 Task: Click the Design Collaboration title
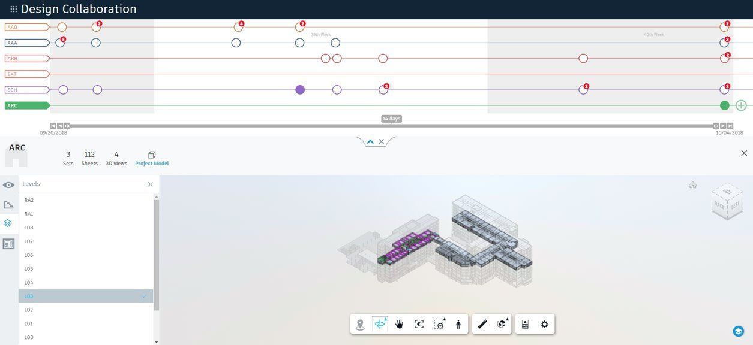coord(79,9)
